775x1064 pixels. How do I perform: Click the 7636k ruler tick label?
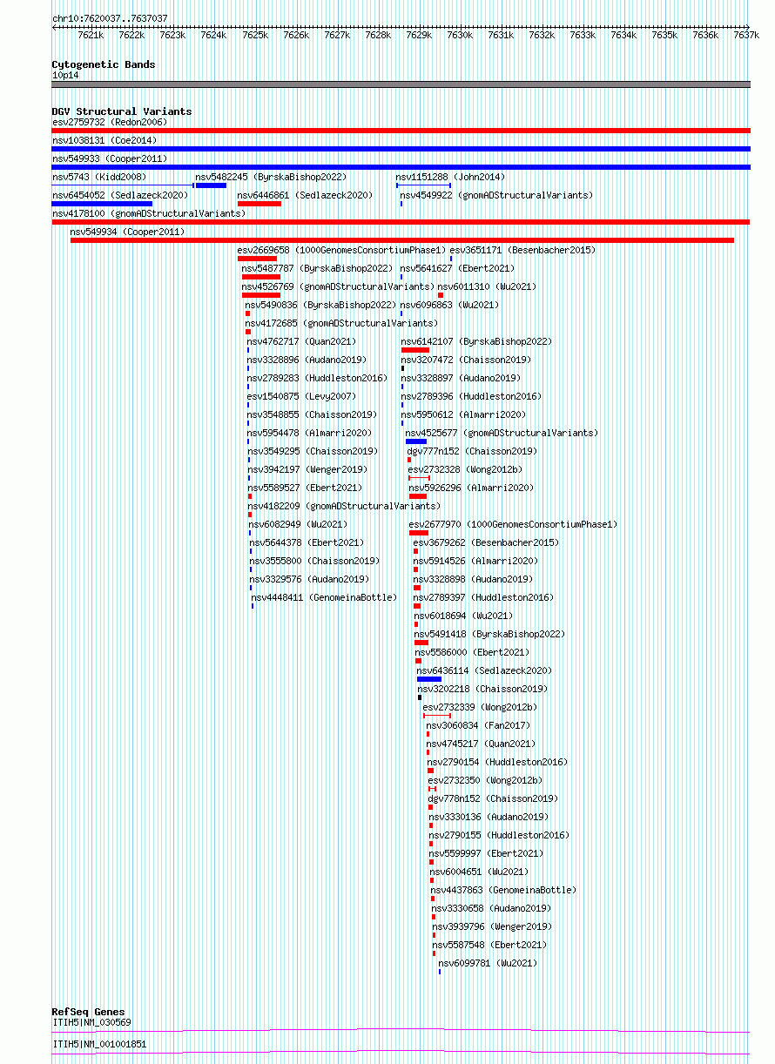click(x=705, y=35)
